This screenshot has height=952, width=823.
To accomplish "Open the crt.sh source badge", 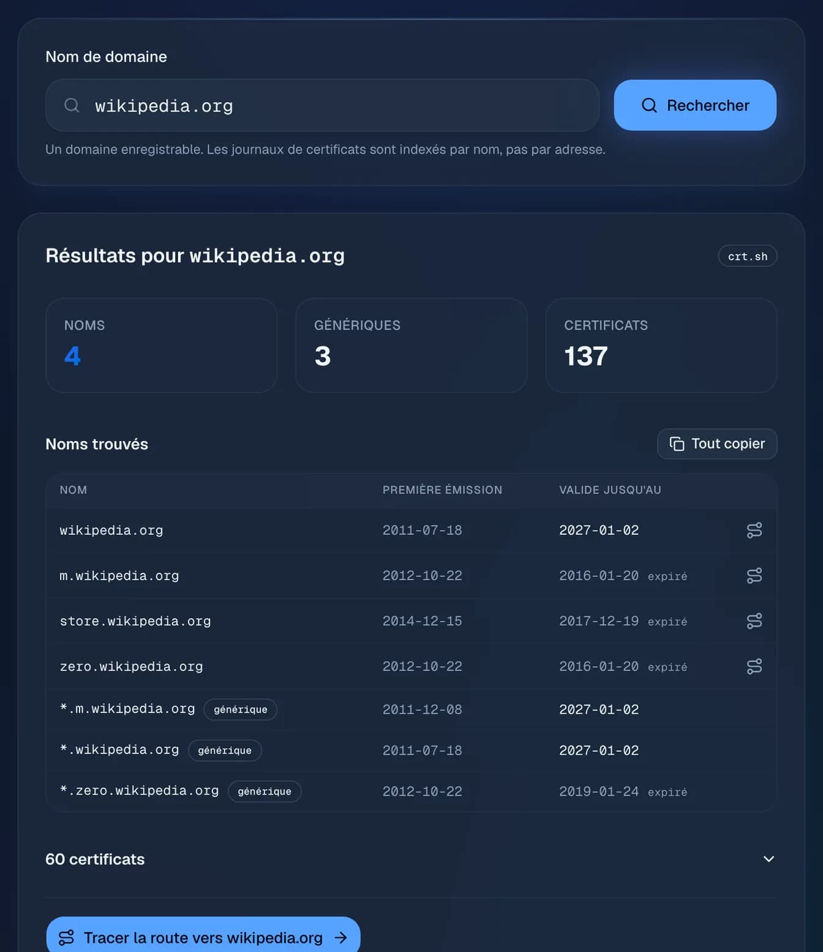I will pyautogui.click(x=748, y=256).
